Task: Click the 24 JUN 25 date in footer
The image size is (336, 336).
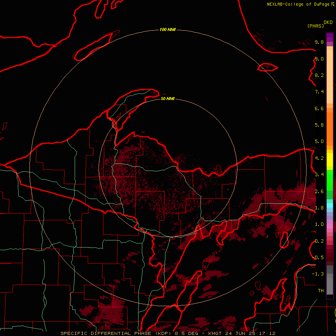Action: click(241, 333)
